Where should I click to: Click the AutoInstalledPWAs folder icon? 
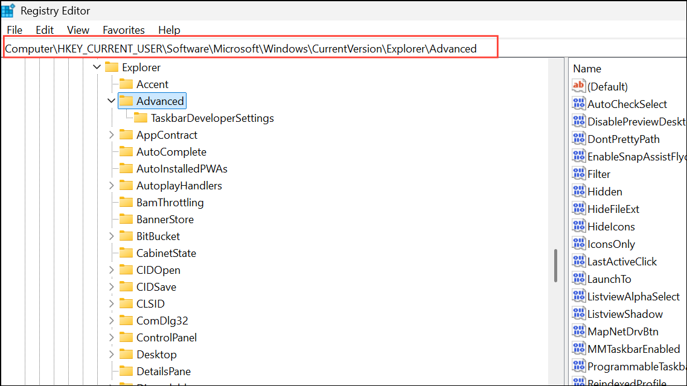[x=126, y=168]
